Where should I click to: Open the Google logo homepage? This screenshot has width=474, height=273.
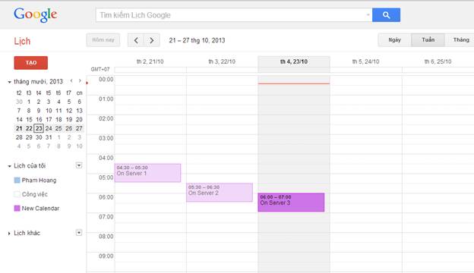[x=36, y=14]
